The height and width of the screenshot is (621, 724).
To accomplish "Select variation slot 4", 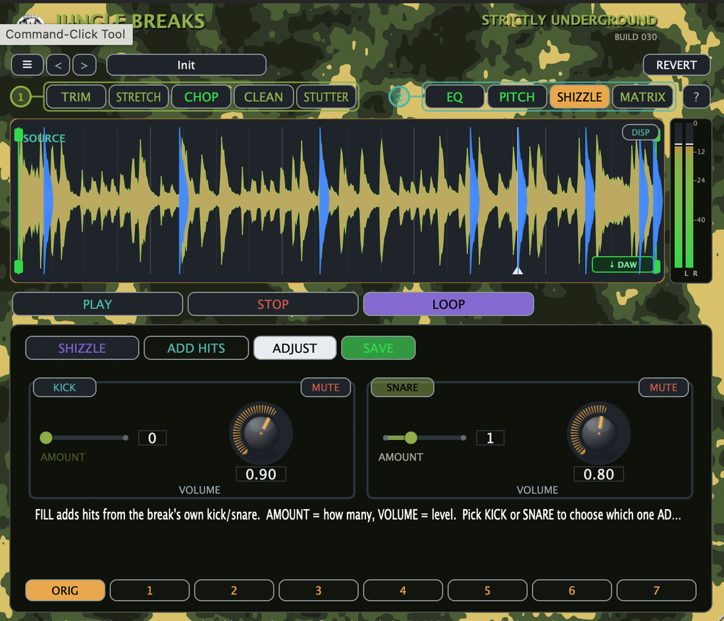I will (403, 591).
